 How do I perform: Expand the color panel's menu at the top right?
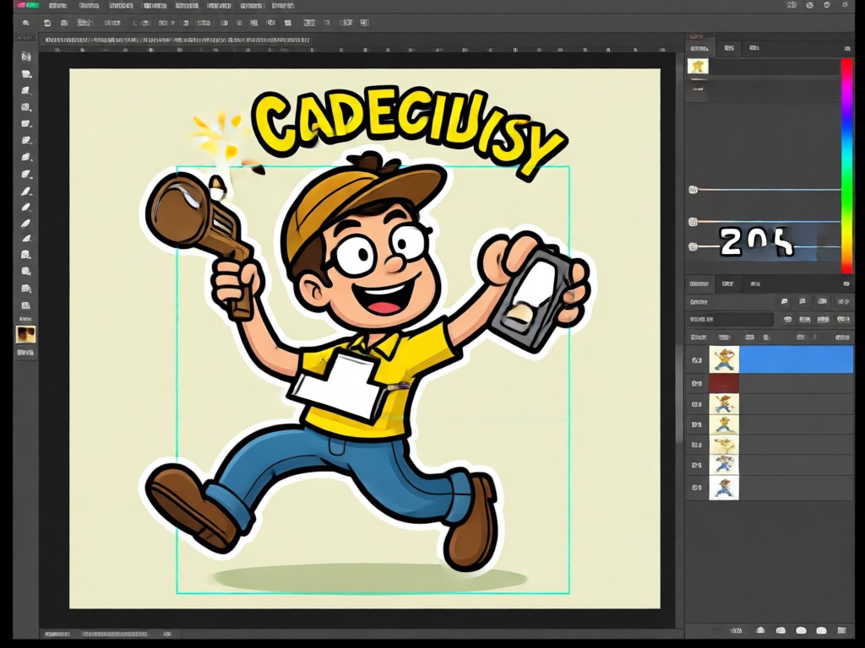pyautogui.click(x=846, y=48)
